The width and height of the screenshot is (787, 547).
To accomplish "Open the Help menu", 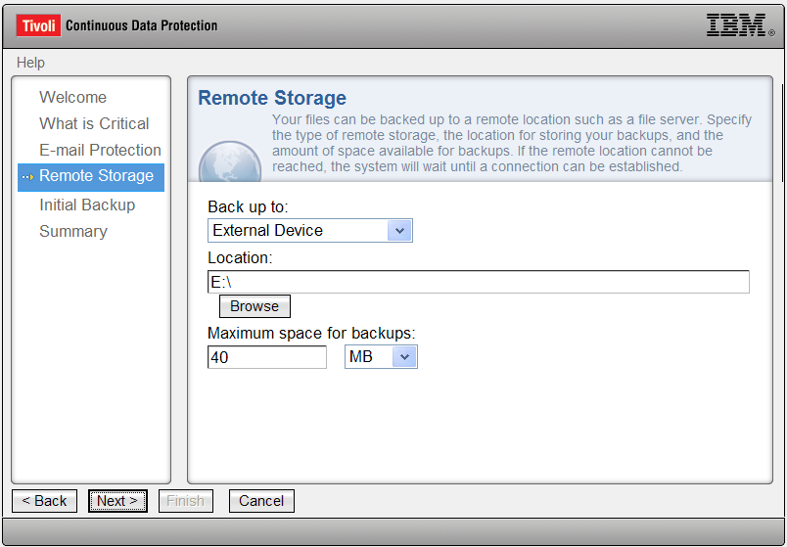I will [x=30, y=63].
